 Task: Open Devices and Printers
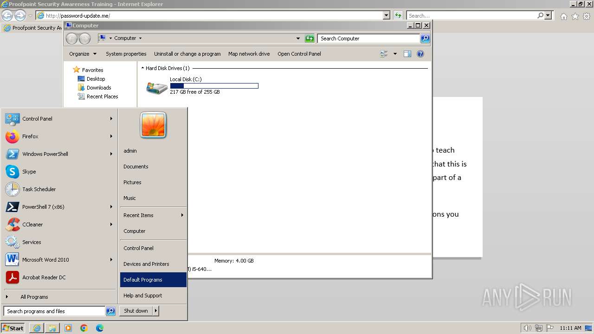[153, 264]
